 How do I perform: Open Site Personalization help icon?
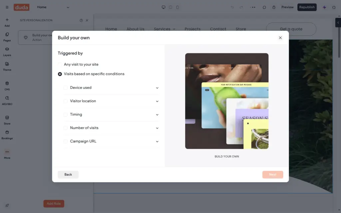pos(81,20)
